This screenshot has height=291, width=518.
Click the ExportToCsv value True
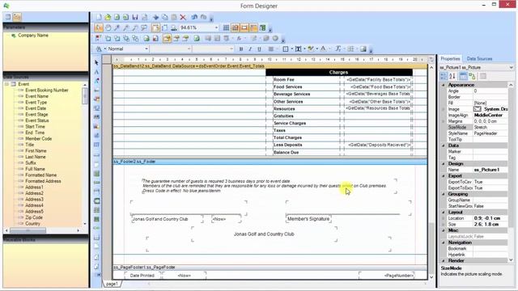tap(490, 182)
